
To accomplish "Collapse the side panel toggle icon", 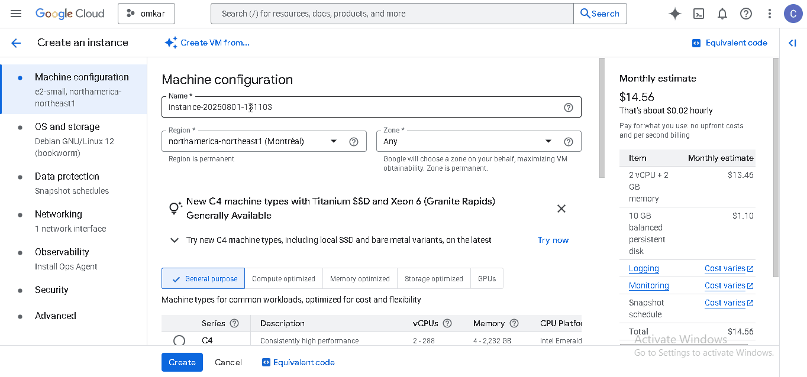I will click(x=792, y=43).
